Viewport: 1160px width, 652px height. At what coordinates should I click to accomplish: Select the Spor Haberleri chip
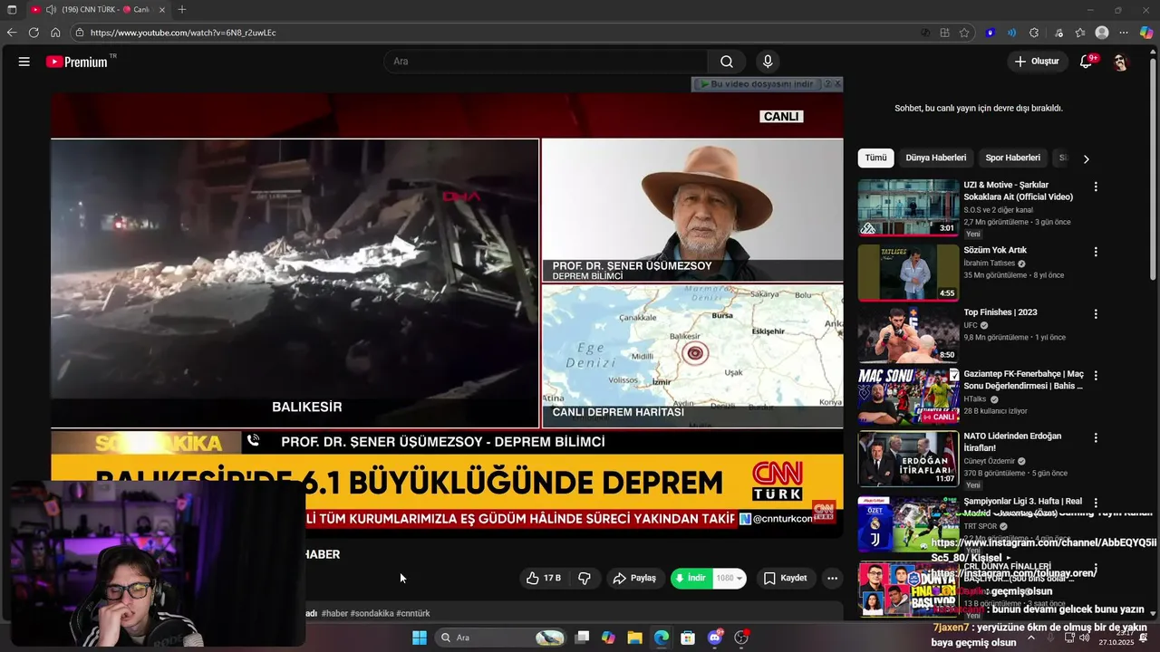coord(1013,158)
